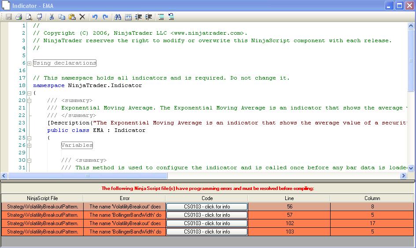
Task: Redo the last undone edit
Action: pyautogui.click(x=105, y=17)
